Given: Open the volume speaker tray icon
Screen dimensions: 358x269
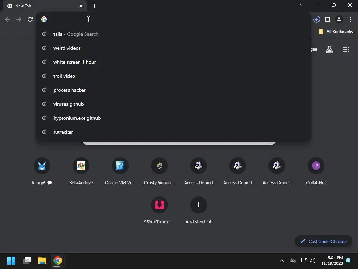Looking at the screenshot, I should click(x=312, y=261).
